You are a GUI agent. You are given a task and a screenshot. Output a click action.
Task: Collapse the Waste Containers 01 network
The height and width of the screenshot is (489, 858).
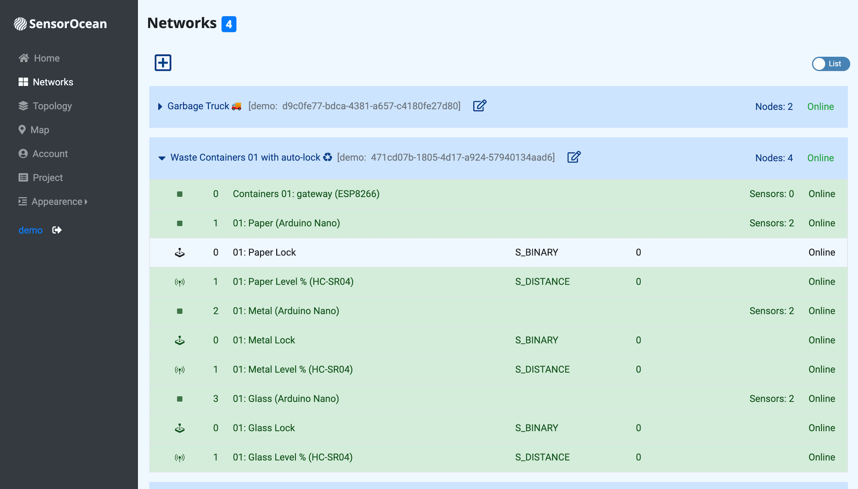[x=162, y=158]
